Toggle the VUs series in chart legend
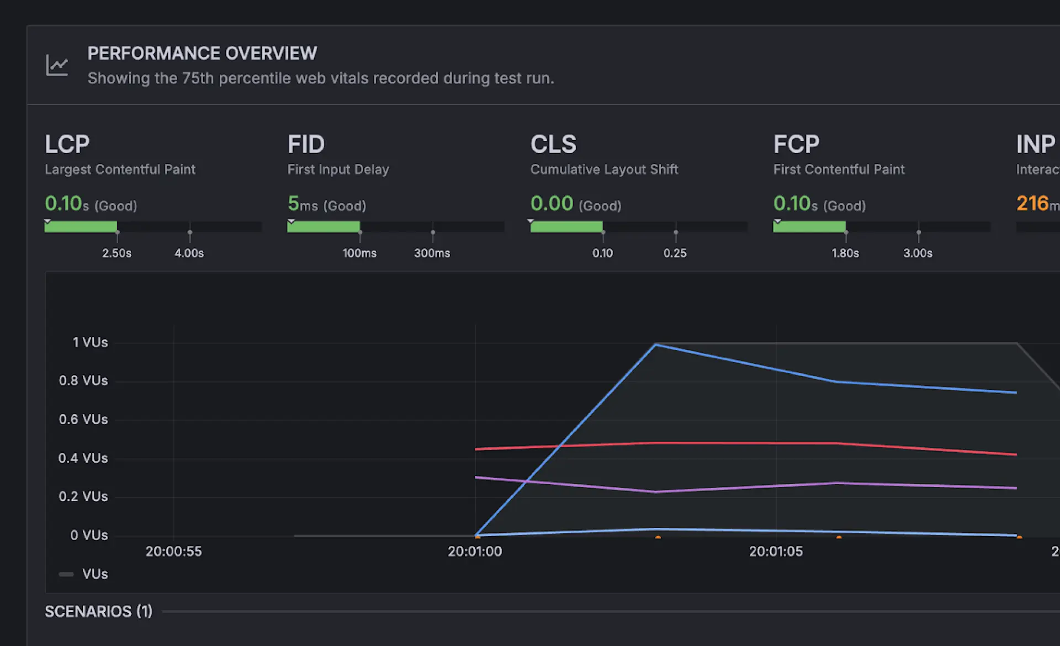The image size is (1060, 646). point(83,574)
